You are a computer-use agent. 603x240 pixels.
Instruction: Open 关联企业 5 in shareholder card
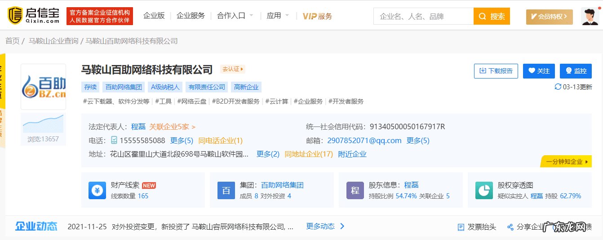click(x=435, y=196)
